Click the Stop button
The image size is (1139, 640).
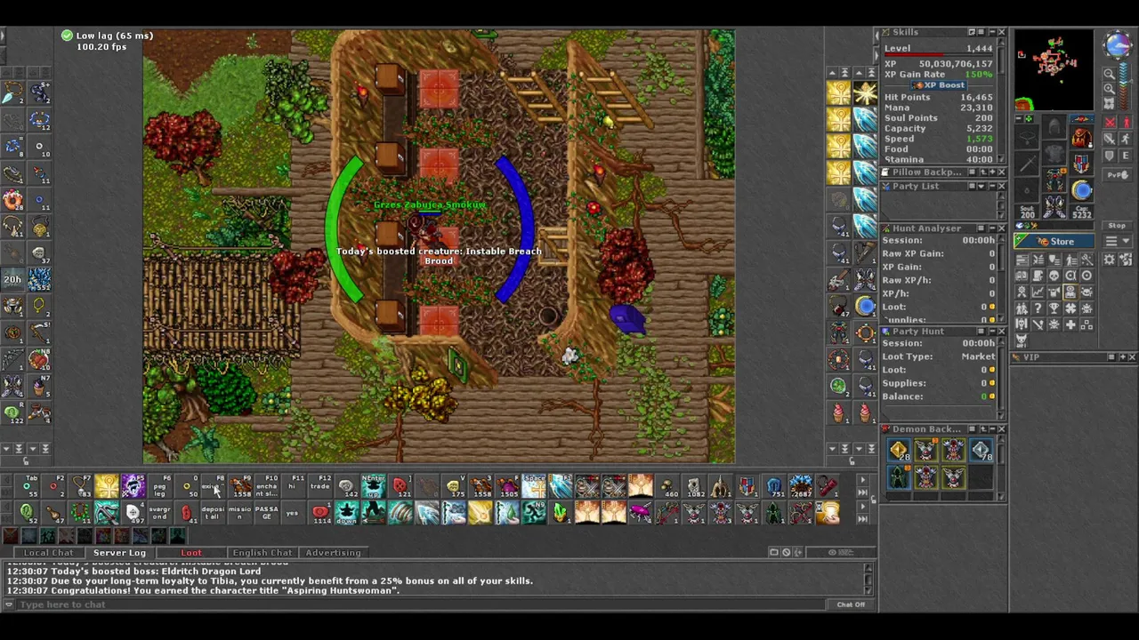tap(1117, 226)
